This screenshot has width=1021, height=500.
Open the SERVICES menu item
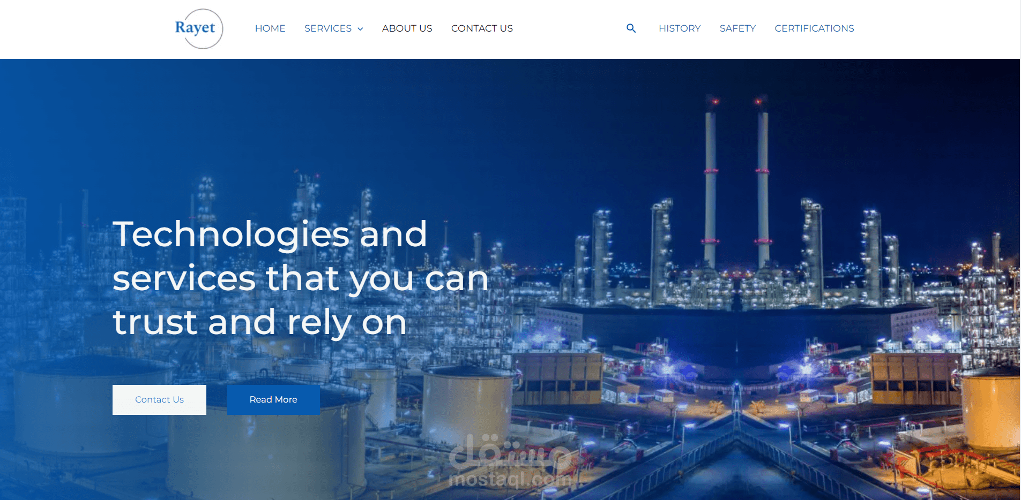click(328, 28)
